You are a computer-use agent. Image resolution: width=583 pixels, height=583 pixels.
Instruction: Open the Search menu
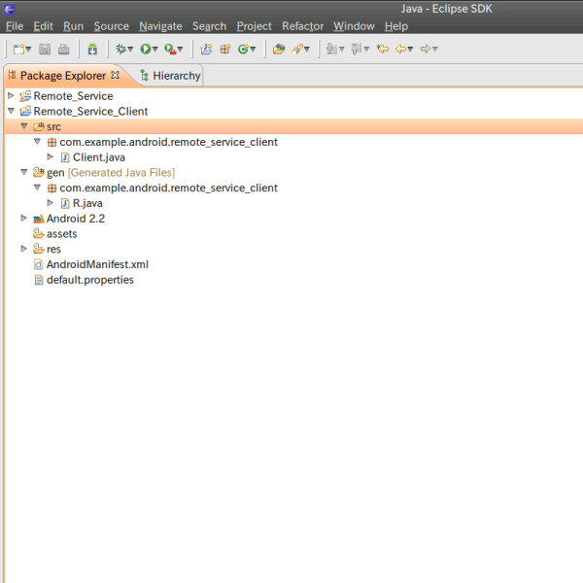209,26
